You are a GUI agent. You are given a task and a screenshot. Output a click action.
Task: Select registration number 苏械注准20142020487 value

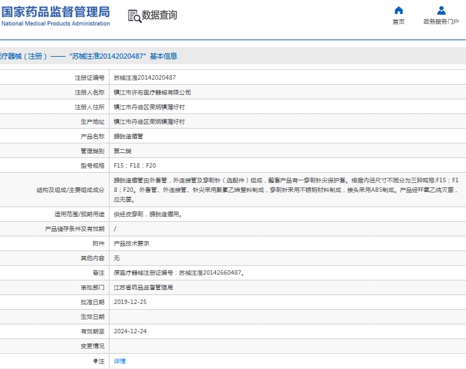tap(145, 78)
